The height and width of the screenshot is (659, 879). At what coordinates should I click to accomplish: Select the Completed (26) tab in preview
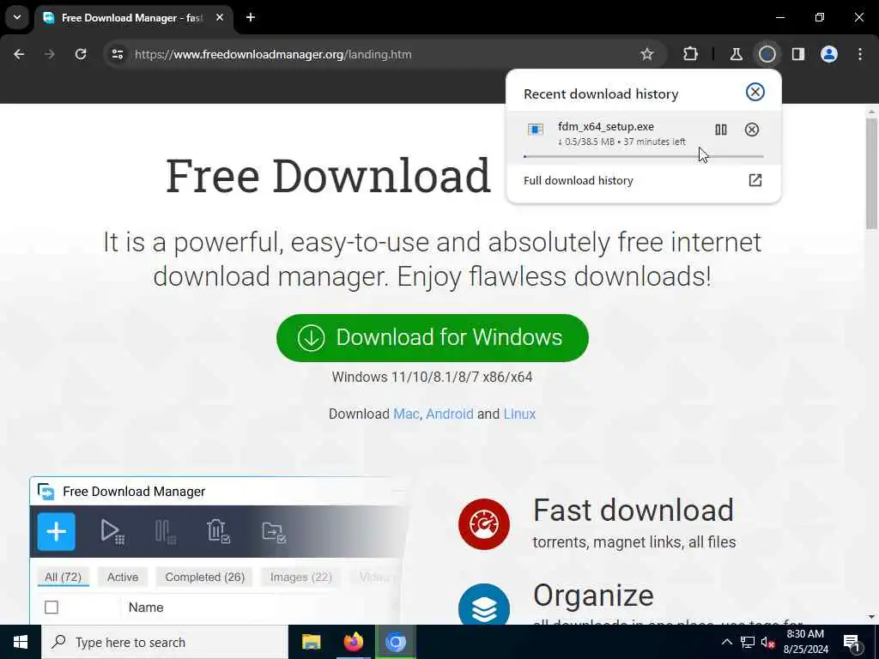coord(204,577)
